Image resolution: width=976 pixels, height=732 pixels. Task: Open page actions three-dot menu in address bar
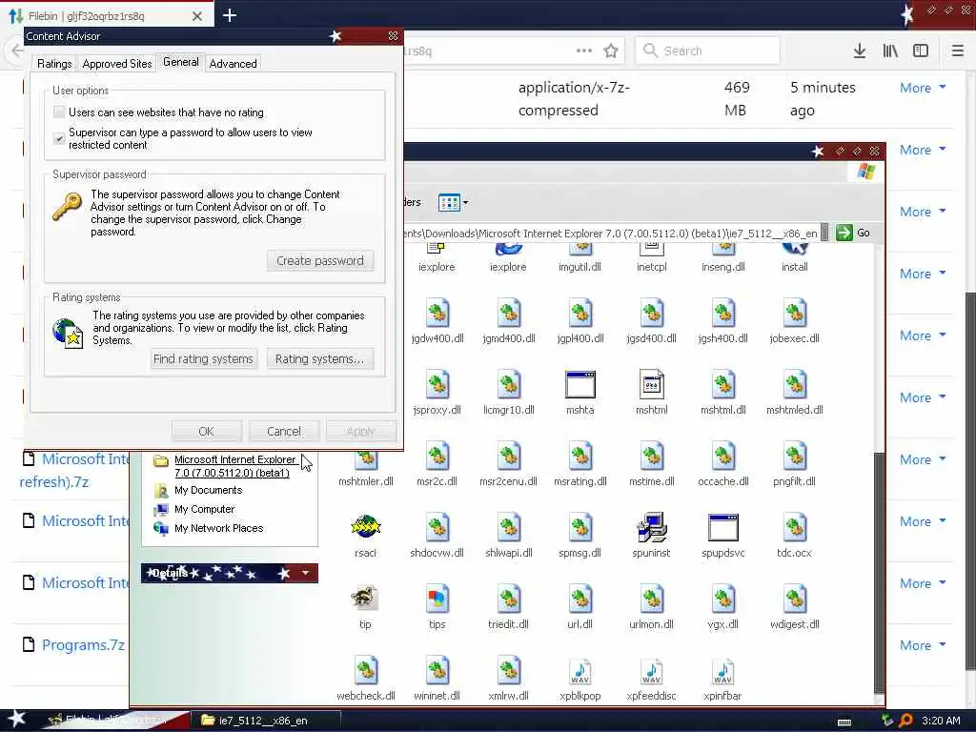[x=584, y=51]
